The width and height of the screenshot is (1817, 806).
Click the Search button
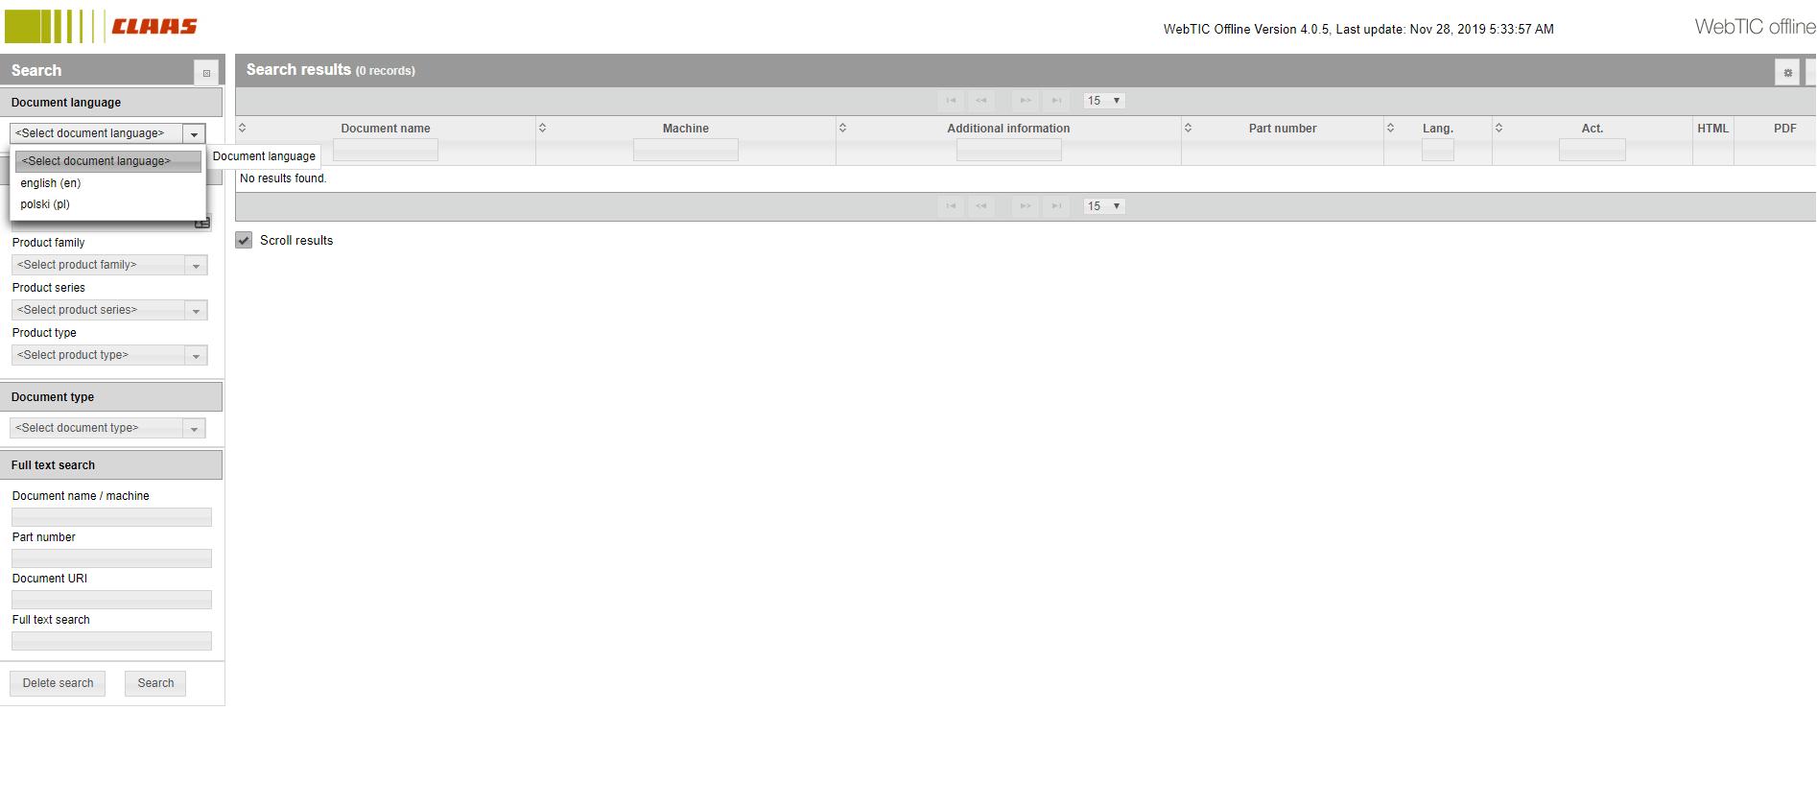point(155,683)
